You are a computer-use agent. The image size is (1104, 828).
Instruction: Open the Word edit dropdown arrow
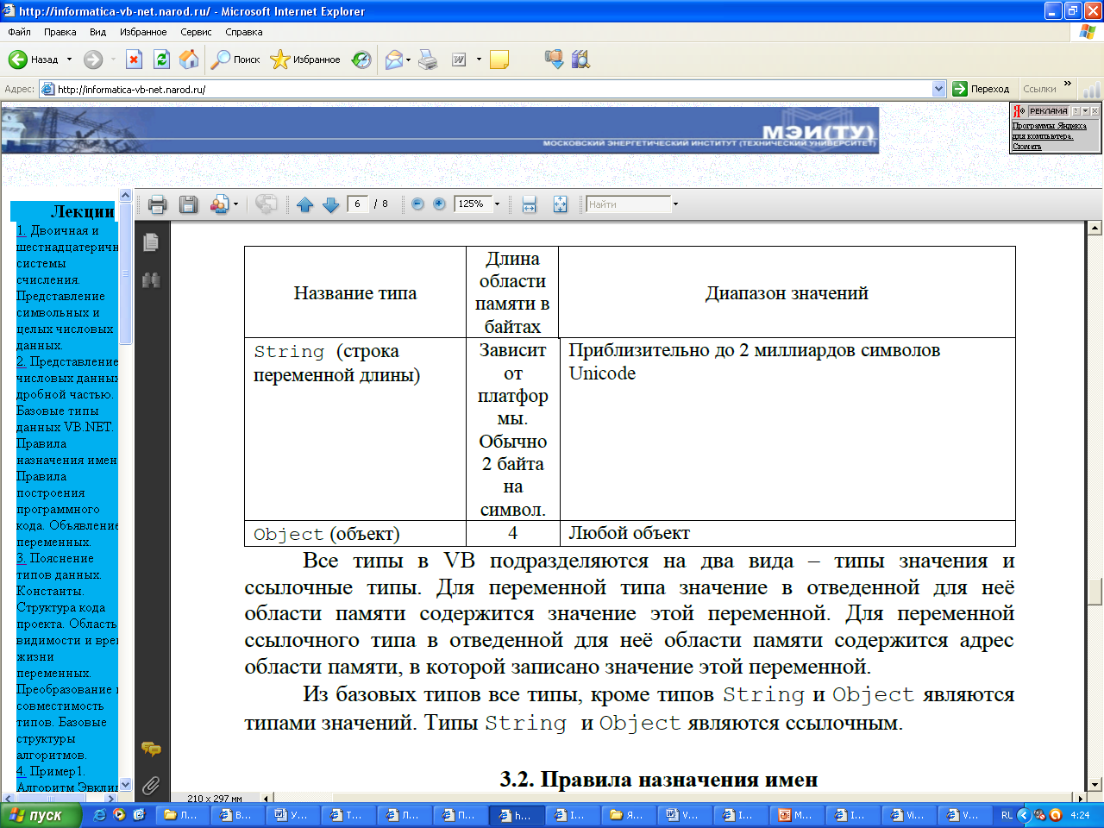(x=479, y=60)
